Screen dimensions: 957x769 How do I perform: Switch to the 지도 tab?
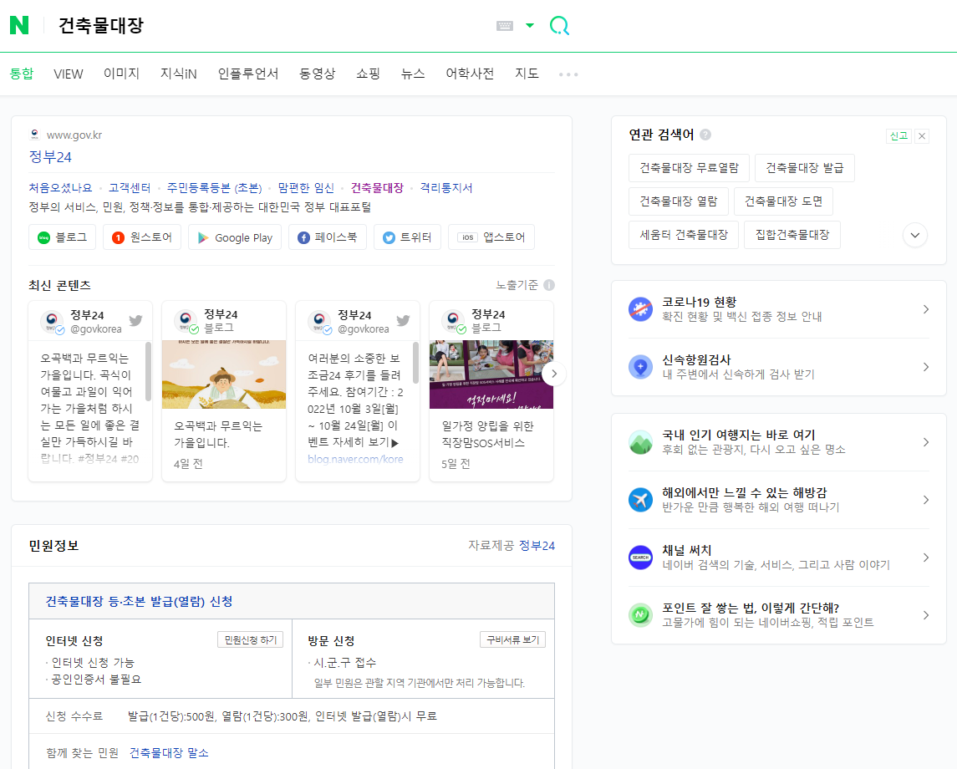pyautogui.click(x=527, y=74)
